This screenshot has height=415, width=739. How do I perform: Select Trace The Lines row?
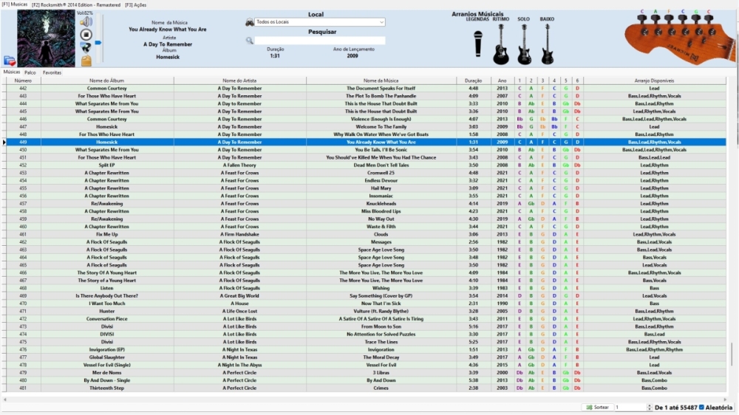coord(366,342)
